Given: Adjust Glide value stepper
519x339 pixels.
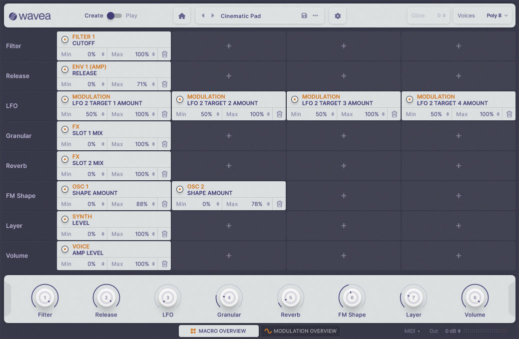Looking at the screenshot, I should click(444, 15).
